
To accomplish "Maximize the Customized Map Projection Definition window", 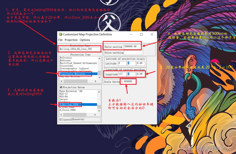I will pyautogui.click(x=141, y=34).
